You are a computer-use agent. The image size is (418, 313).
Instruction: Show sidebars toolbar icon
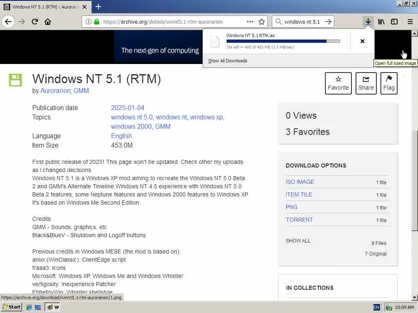coord(394,22)
